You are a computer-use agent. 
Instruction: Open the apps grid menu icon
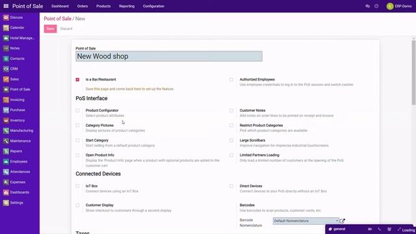(6, 6)
